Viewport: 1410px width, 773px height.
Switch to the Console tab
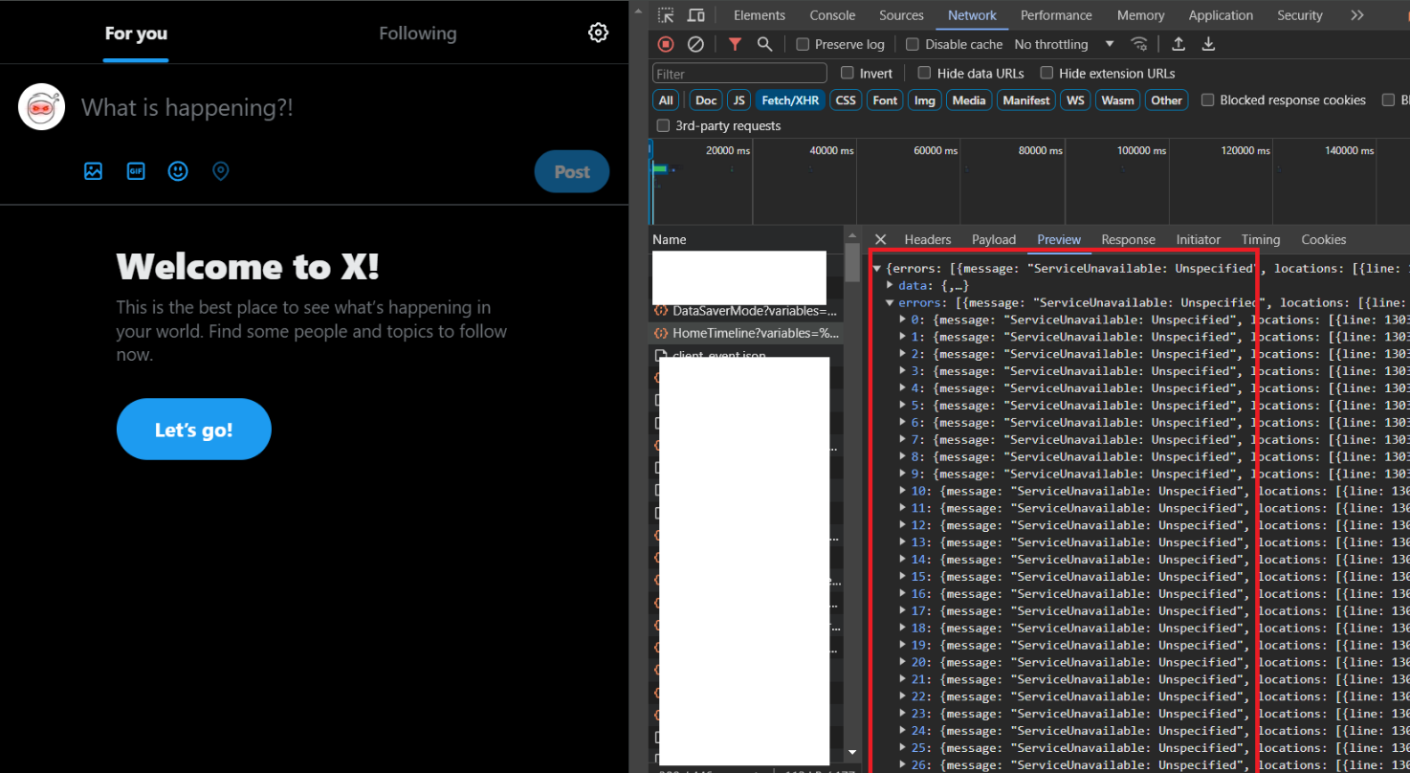click(832, 15)
